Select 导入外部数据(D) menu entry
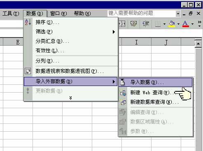Image resolution: width=203 pixels, height=151 pixels. (71, 81)
